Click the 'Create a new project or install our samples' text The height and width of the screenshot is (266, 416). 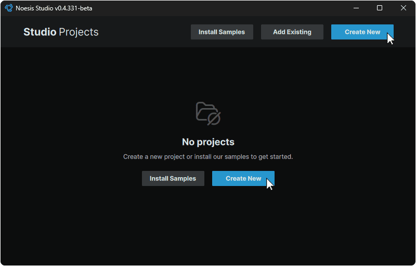point(208,156)
